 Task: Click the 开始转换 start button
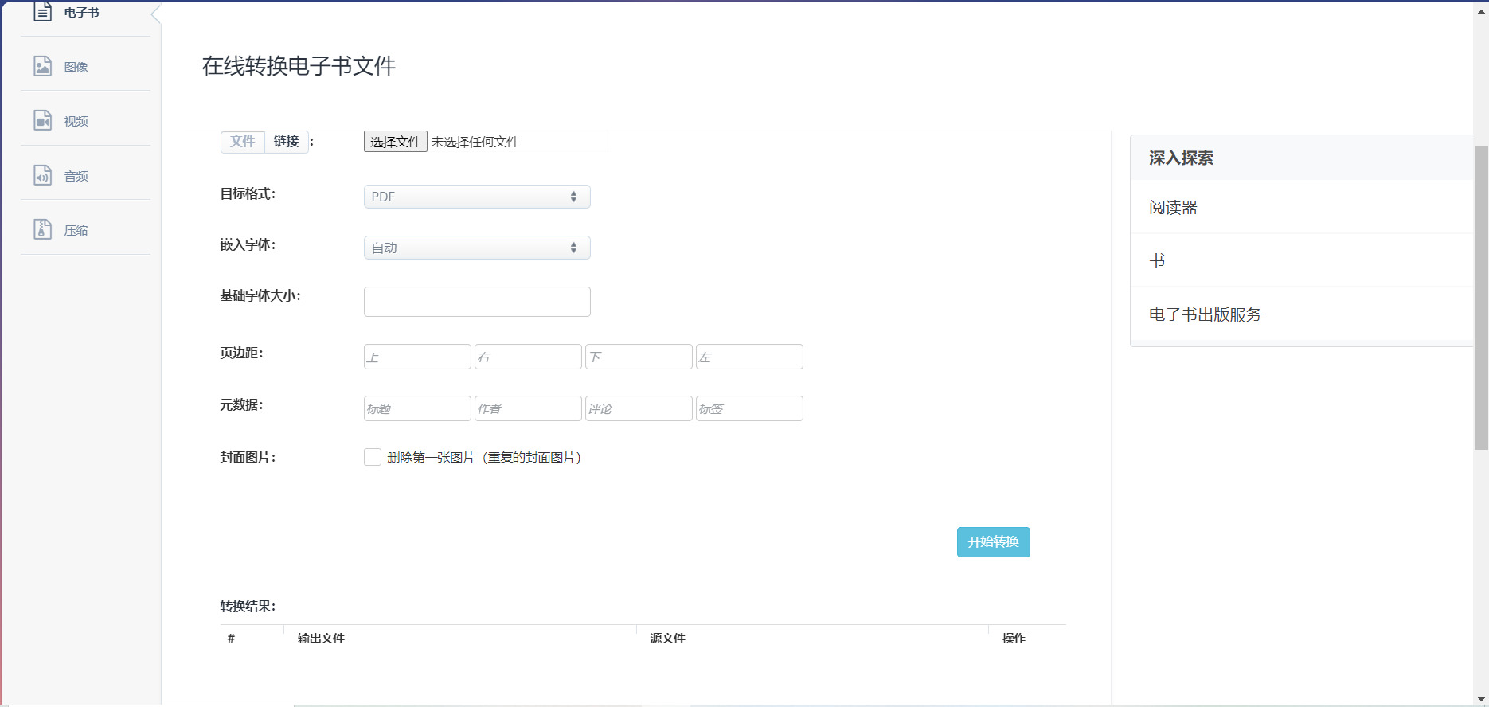coord(994,542)
